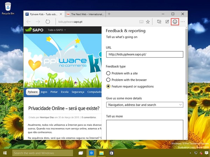
Task: Click the smiley feedback icon
Action: point(175,22)
